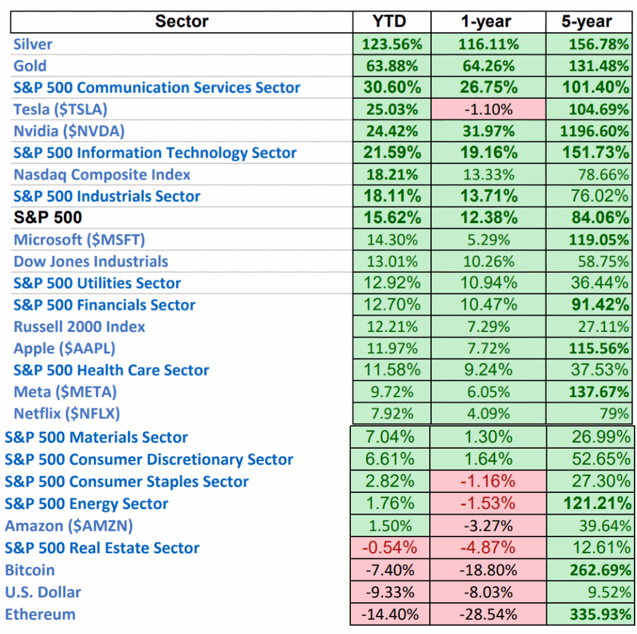This screenshot has width=637, height=634.
Task: Click the 1-year column header
Action: [487, 22]
